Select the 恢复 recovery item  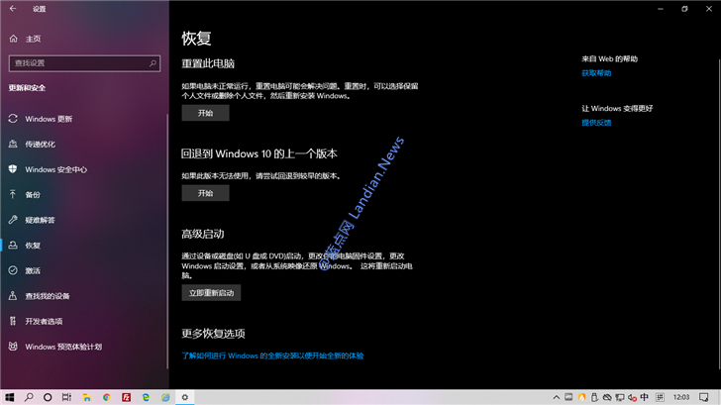pyautogui.click(x=32, y=246)
